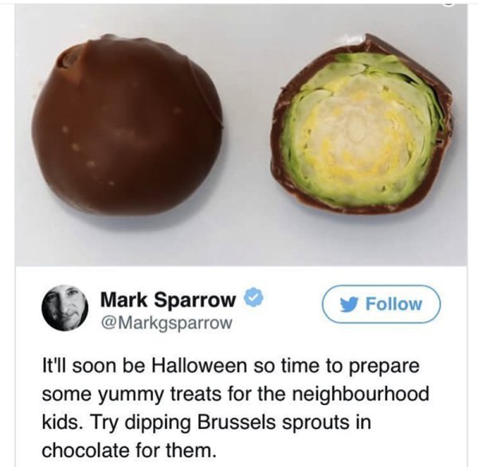Open Mark Sparrow's profile avatar

(65, 307)
